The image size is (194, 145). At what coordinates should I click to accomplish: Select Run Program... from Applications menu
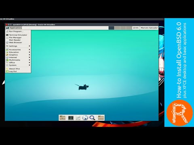18,31
